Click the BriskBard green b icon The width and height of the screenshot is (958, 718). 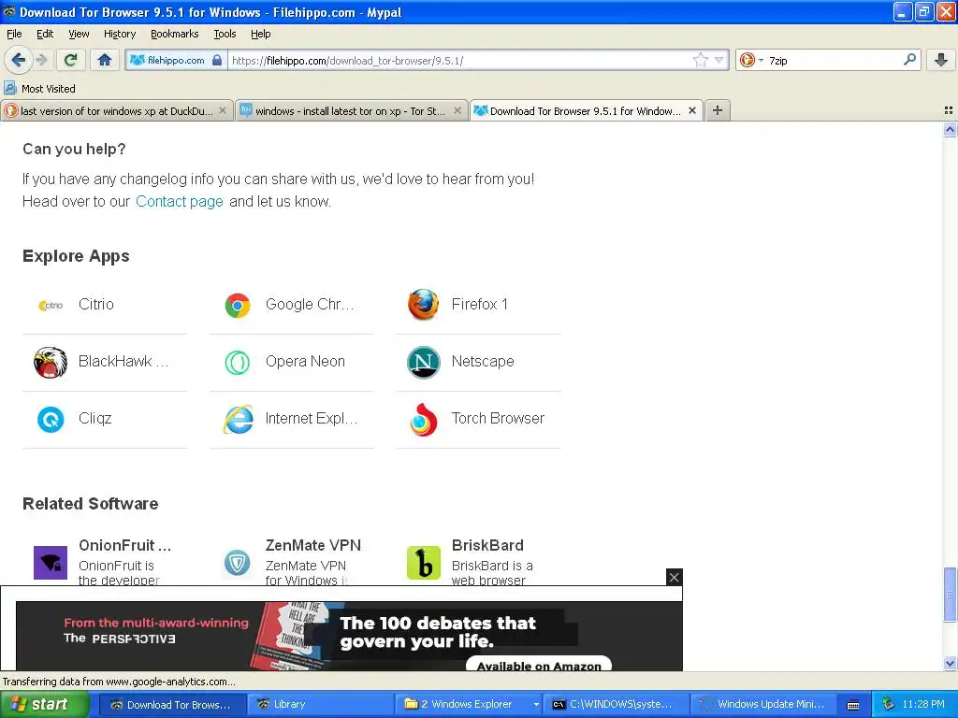pos(424,562)
